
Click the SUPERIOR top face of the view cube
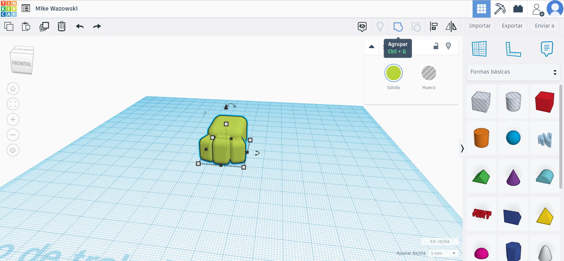point(23,50)
